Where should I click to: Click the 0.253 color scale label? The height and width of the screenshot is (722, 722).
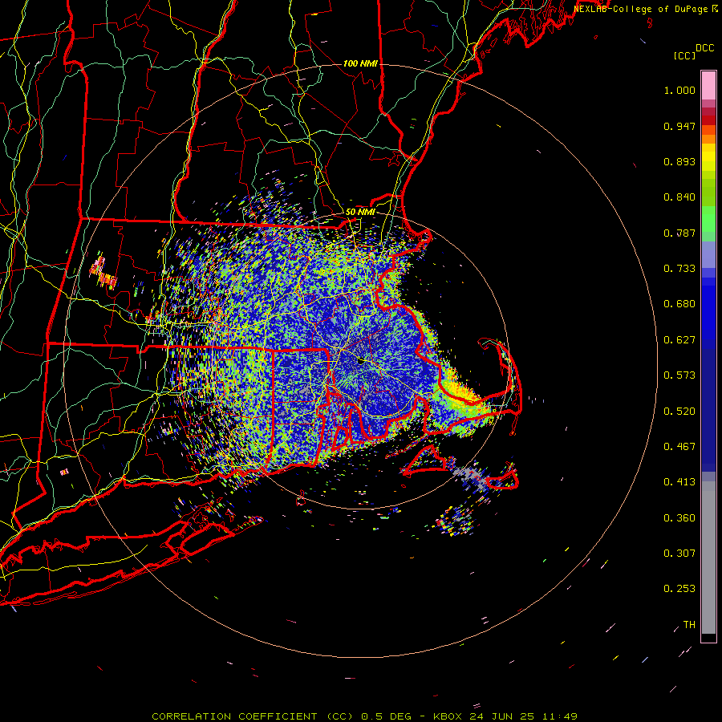coord(679,589)
